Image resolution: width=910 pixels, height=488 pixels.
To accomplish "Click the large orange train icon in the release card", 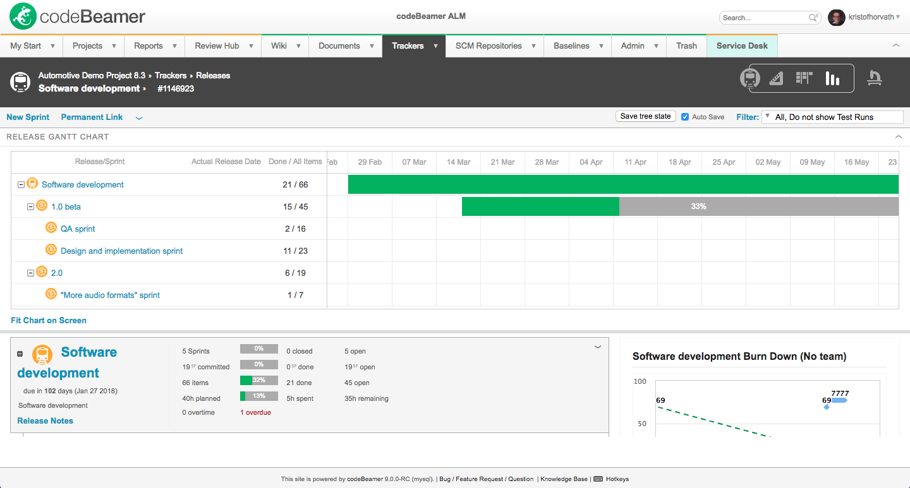I will 42,355.
